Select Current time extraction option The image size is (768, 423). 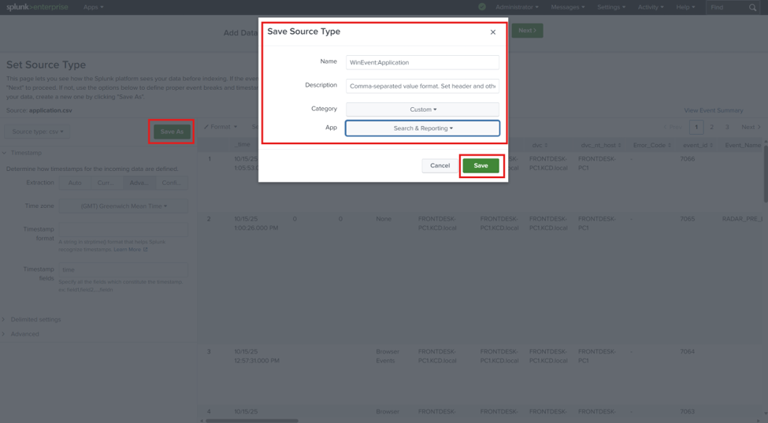pos(107,183)
